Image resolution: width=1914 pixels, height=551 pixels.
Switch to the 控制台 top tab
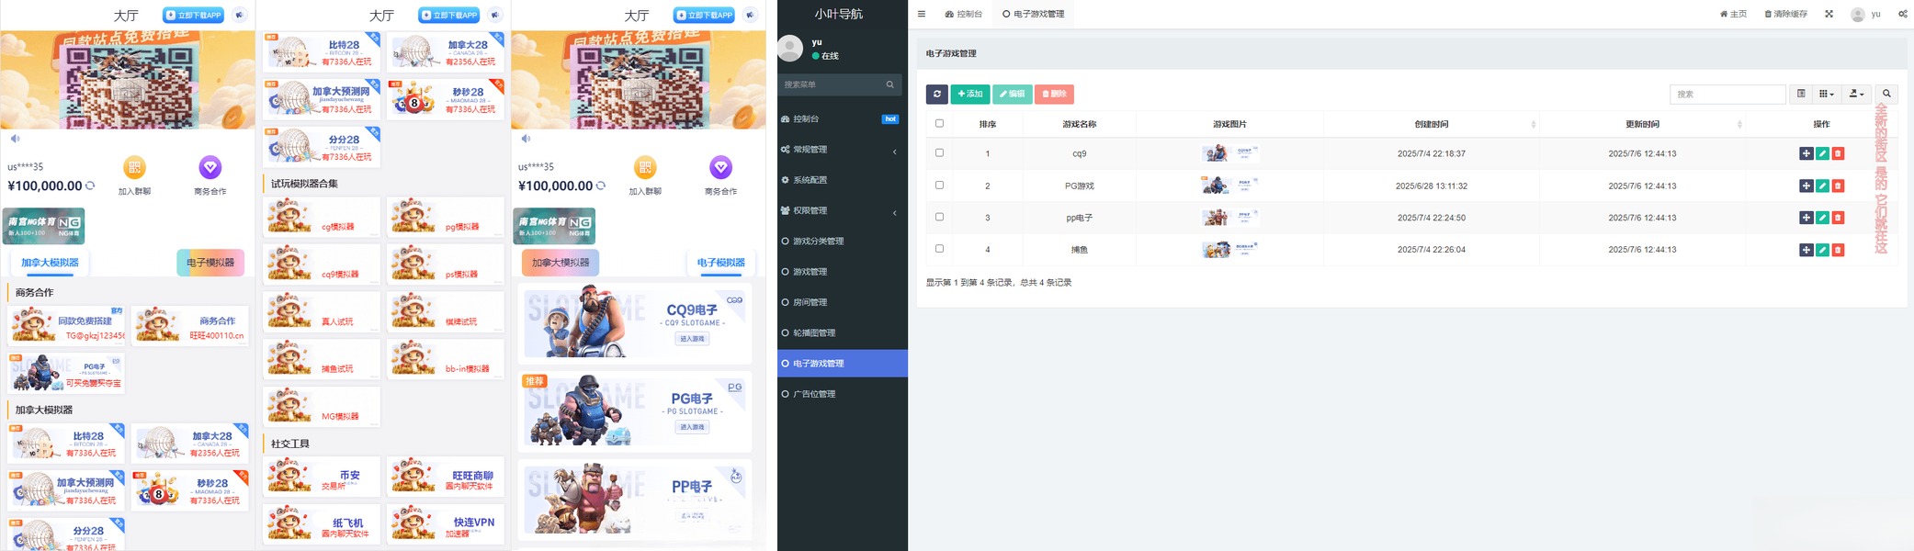coord(963,14)
